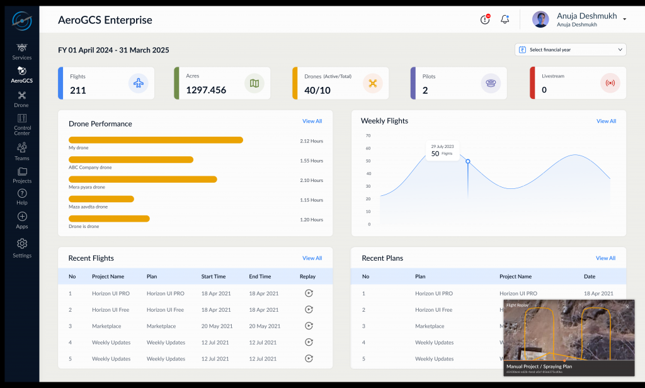Replay the Horizon UI PRO flight
Screen dimensions: 645x388
[x=308, y=294]
